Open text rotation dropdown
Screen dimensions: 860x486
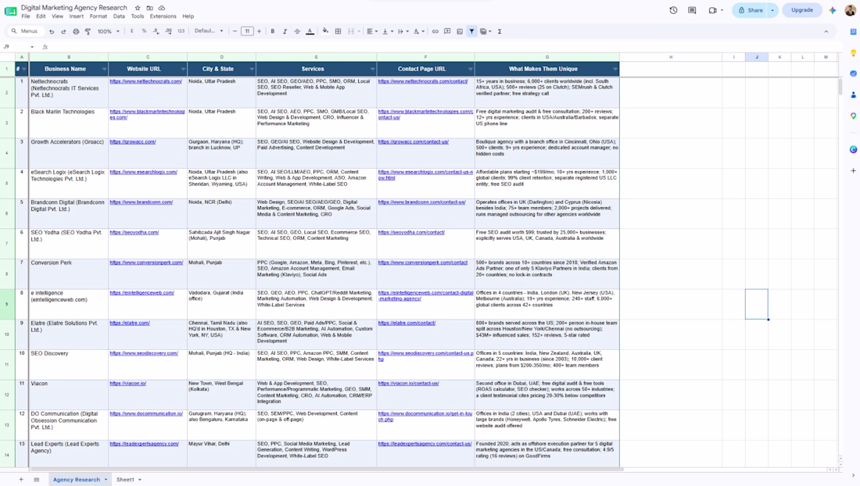coord(418,31)
